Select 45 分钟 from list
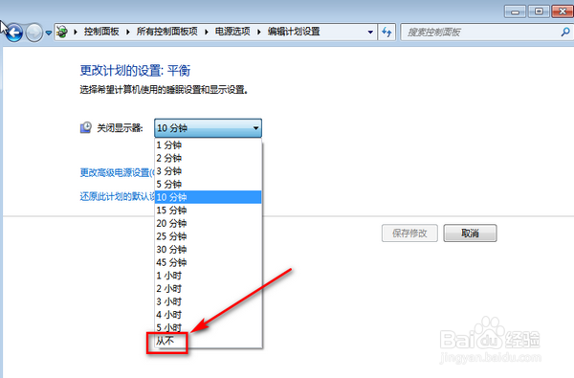The image size is (574, 378). tap(208, 262)
